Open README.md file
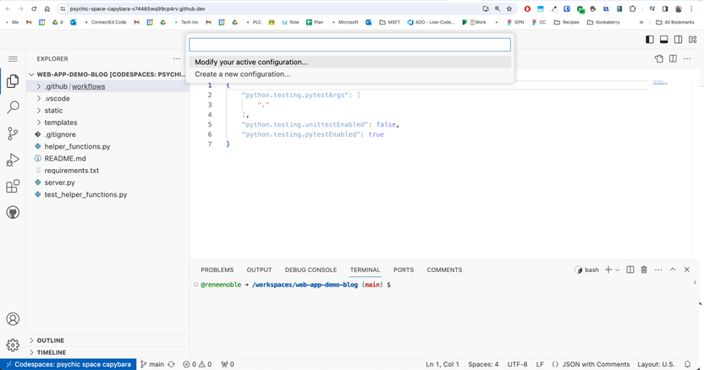This screenshot has height=370, width=704. (x=107, y=158)
